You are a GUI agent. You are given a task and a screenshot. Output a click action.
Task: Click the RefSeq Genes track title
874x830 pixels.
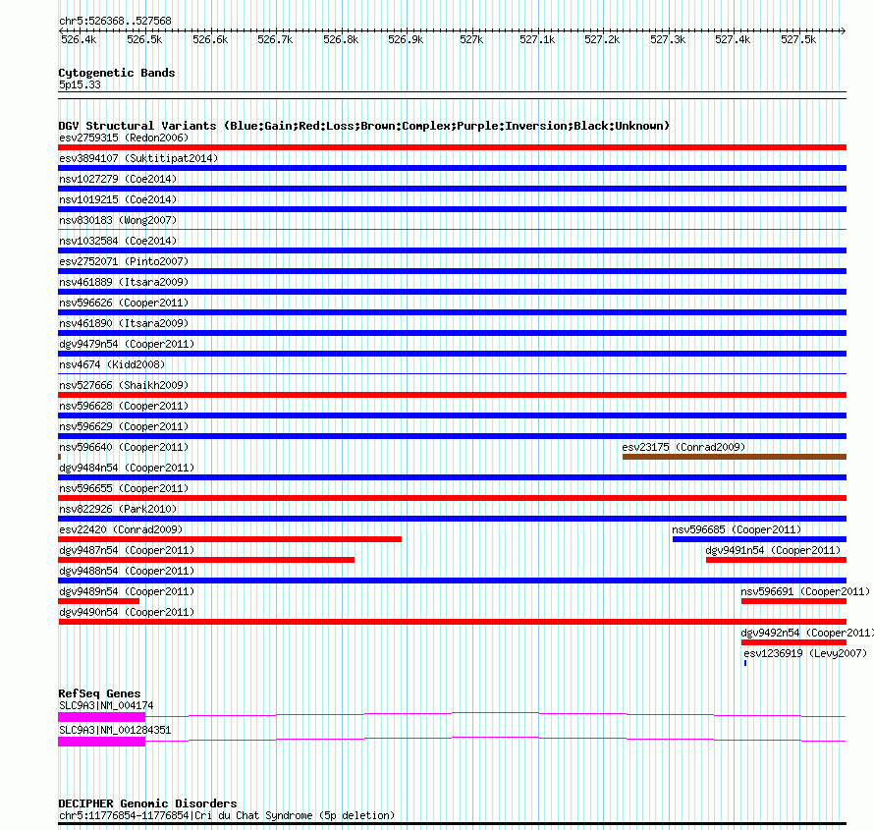click(99, 693)
